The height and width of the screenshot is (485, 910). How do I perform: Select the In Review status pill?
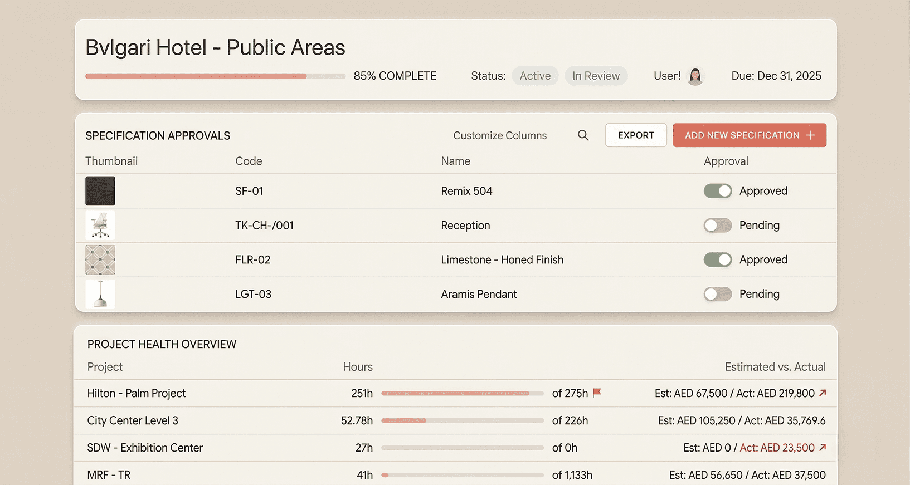[x=596, y=76]
